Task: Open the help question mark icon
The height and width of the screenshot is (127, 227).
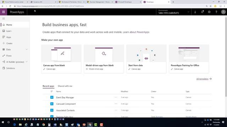Action: (x=216, y=12)
